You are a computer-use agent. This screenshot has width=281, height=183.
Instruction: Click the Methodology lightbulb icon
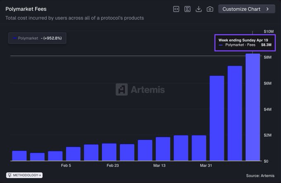point(9,175)
